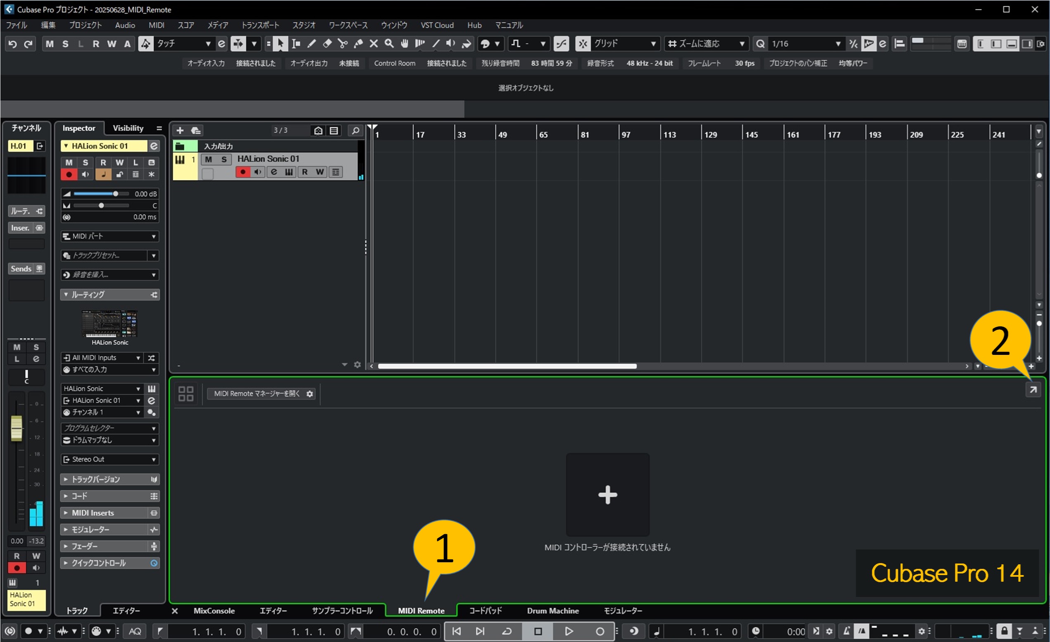Select the Split scissors tool

point(343,43)
